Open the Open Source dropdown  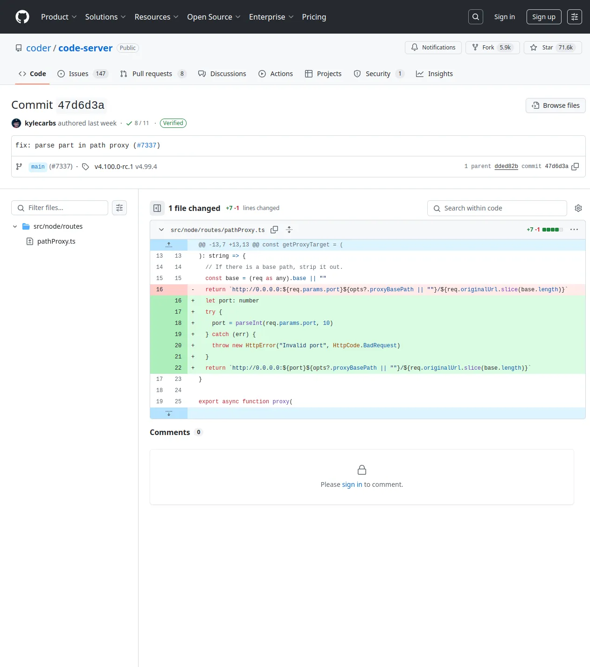(214, 17)
